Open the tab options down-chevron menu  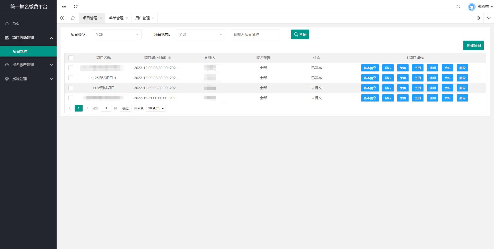489,18
